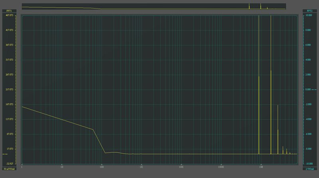Click the FFT1 zero-level offset marker
319x178 pixels.
(x=5, y=154)
